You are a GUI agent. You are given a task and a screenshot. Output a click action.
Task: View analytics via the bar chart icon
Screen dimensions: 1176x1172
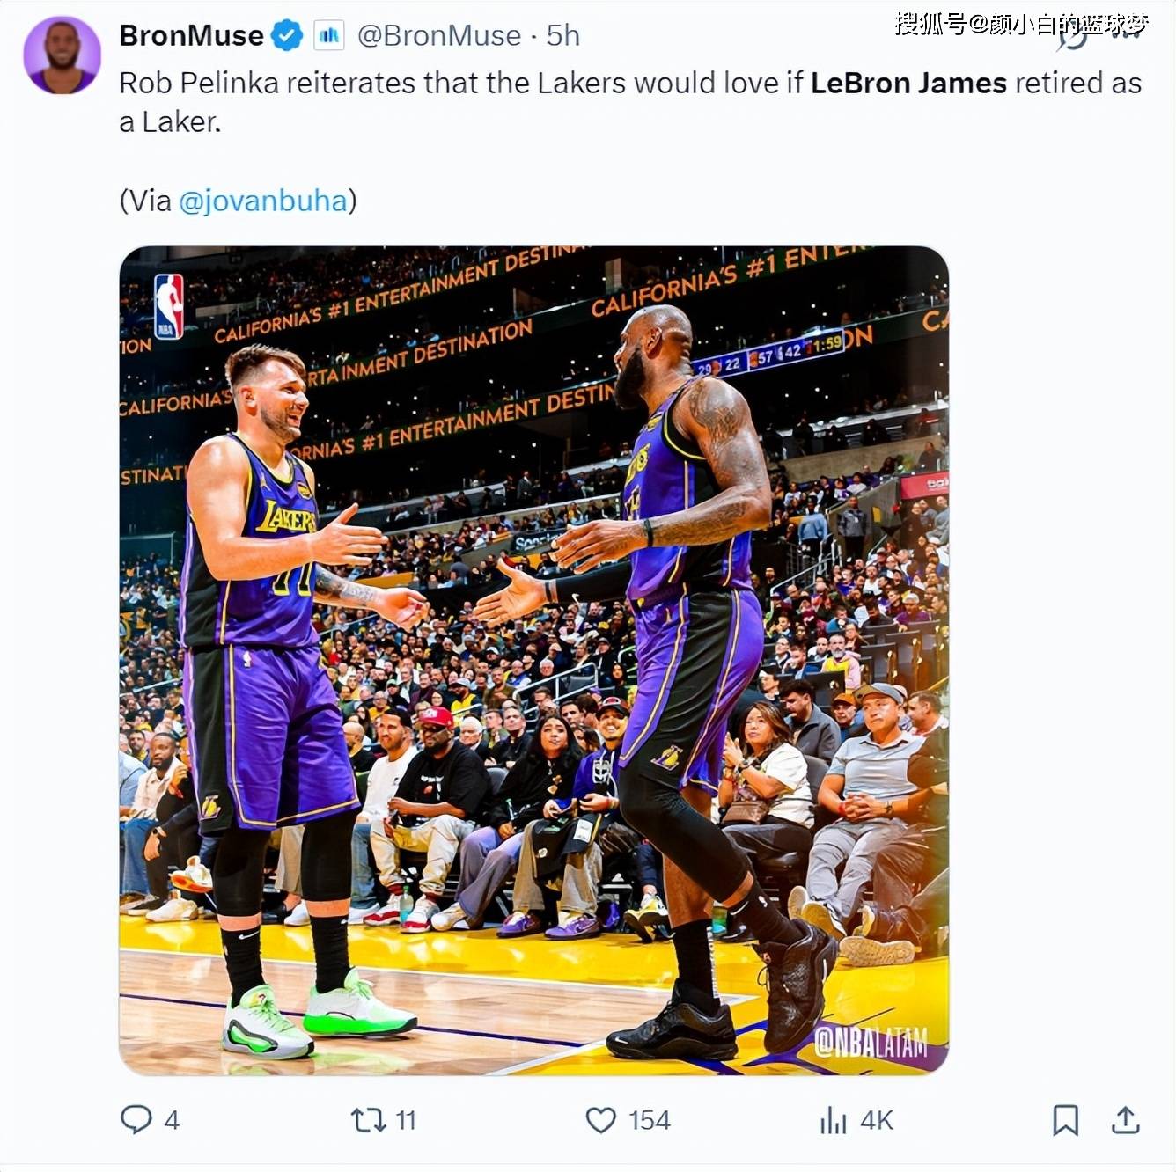coord(833,1120)
